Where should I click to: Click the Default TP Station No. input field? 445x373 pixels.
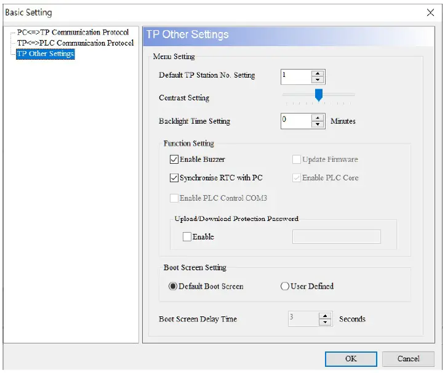[296, 77]
